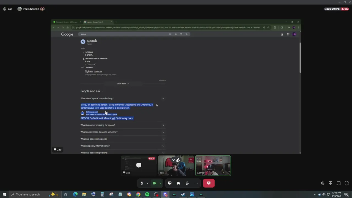352x198 pixels.
Task: Click the Dictionary.com source name
Action: [92, 112]
